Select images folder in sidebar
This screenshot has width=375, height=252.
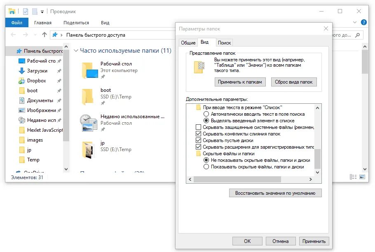(31, 140)
